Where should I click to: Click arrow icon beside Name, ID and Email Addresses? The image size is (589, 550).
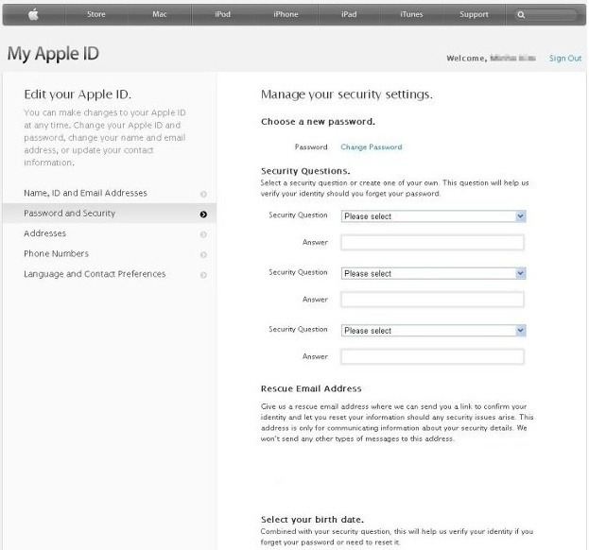[203, 194]
